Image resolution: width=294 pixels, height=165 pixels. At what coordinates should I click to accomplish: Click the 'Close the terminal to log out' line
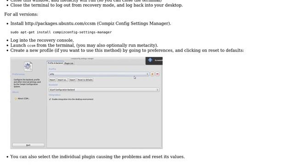click(96, 5)
